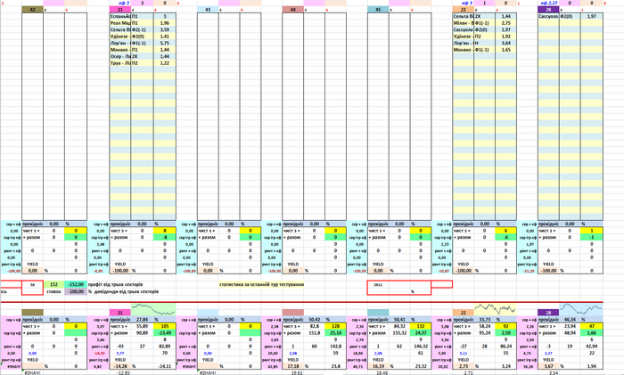
Task: Click the blue sparkline chart beside lower 28
Action: (x=580, y=309)
